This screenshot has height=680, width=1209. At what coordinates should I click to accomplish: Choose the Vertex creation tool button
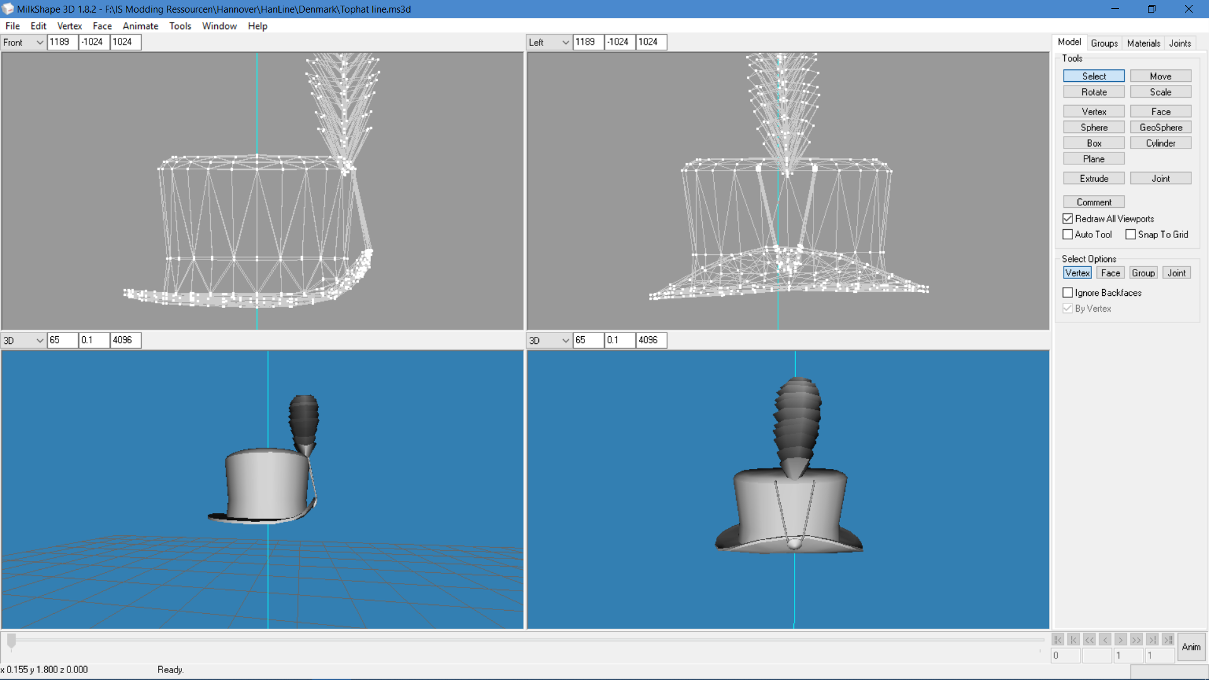click(1094, 111)
